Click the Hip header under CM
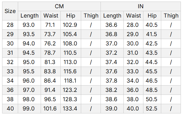The image size is (183, 115). [71, 16]
